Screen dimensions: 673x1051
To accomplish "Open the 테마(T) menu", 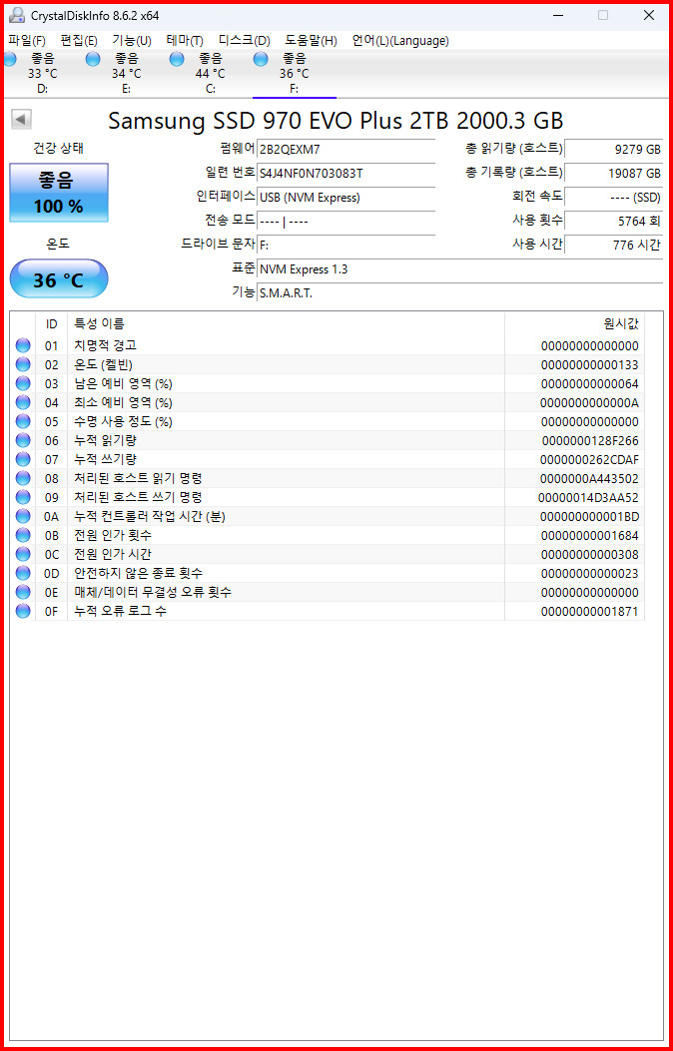I will click(185, 40).
